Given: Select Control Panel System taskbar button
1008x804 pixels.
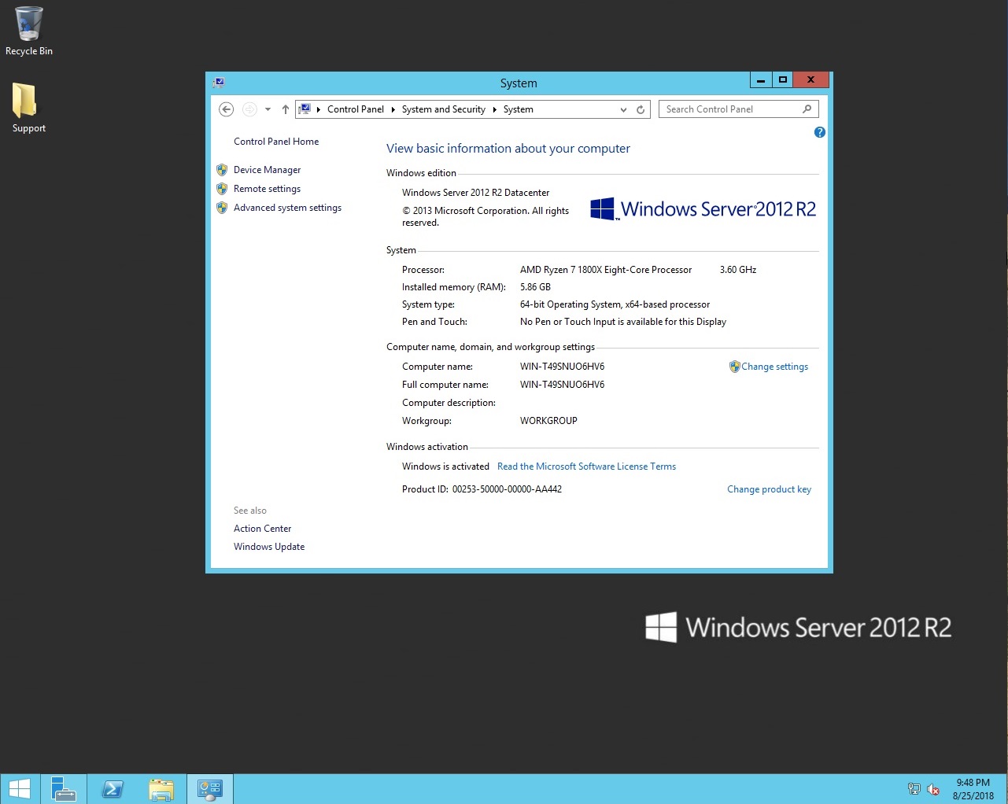Looking at the screenshot, I should (x=210, y=789).
